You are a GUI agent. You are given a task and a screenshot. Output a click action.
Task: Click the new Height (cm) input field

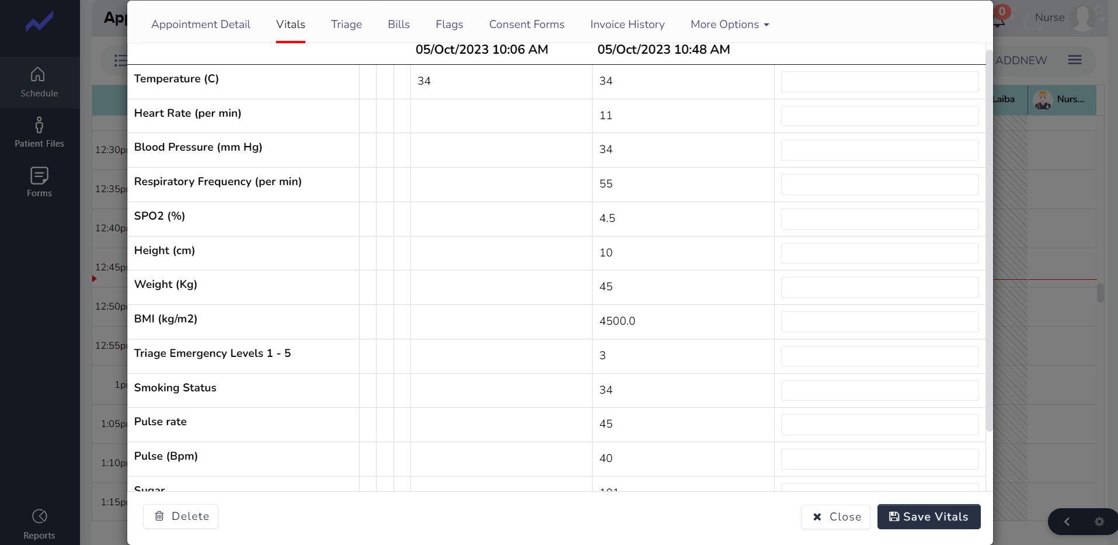[880, 254]
